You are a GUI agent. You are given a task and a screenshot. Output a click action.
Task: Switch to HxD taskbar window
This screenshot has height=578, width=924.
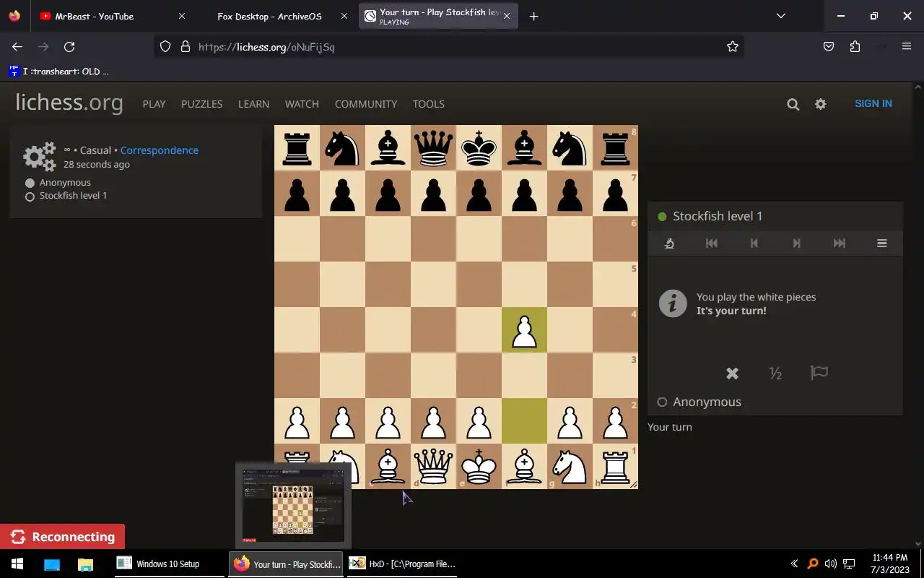click(401, 564)
